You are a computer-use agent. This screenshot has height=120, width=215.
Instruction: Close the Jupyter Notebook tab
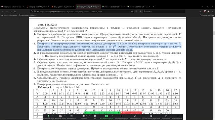74,7
